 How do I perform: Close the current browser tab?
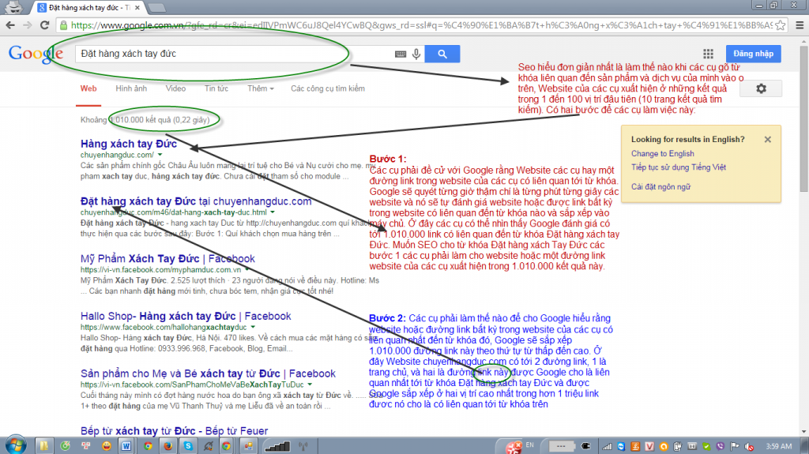click(x=137, y=8)
